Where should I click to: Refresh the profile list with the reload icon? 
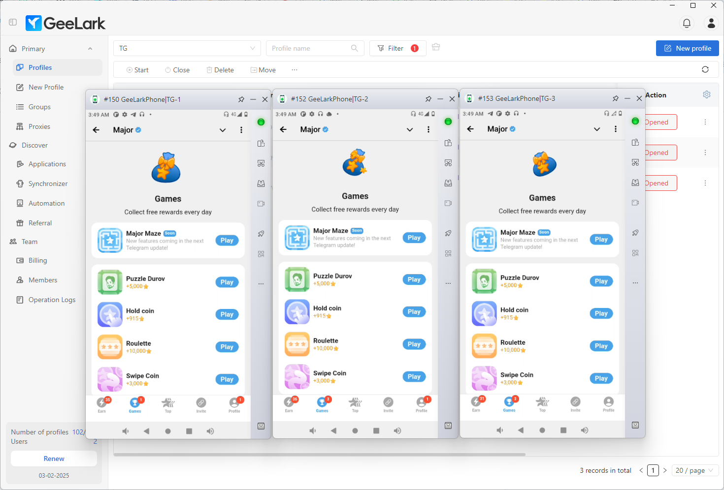705,69
